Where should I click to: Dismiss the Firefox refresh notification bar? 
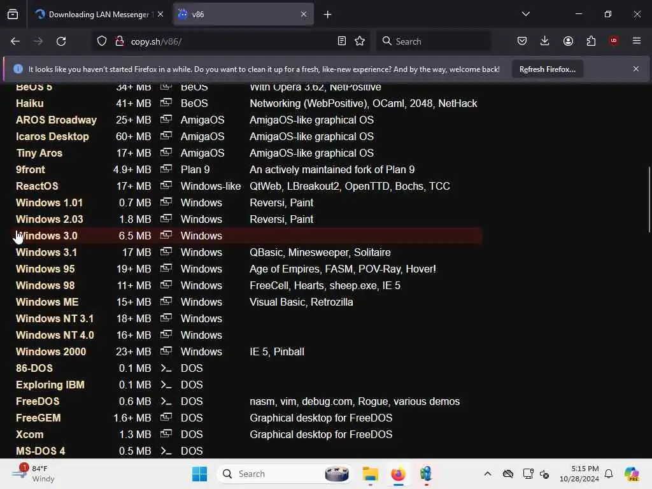(x=636, y=69)
